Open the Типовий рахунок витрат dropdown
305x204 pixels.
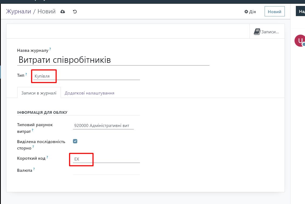click(103, 126)
